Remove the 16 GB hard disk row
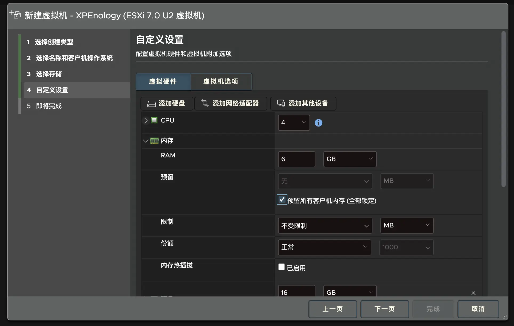The image size is (514, 326). [x=473, y=293]
